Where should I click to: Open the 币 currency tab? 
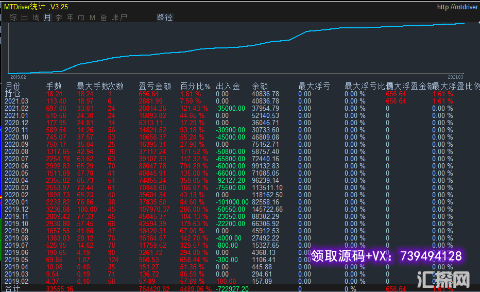pyautogui.click(x=81, y=18)
